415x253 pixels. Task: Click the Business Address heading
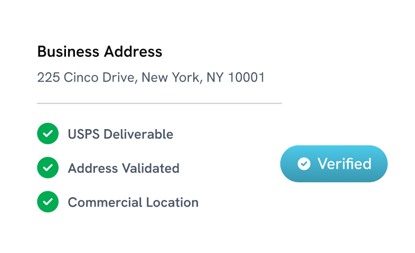click(x=100, y=52)
